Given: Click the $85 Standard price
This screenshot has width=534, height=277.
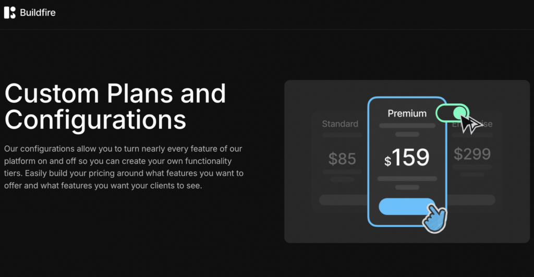Looking at the screenshot, I should pyautogui.click(x=342, y=159).
